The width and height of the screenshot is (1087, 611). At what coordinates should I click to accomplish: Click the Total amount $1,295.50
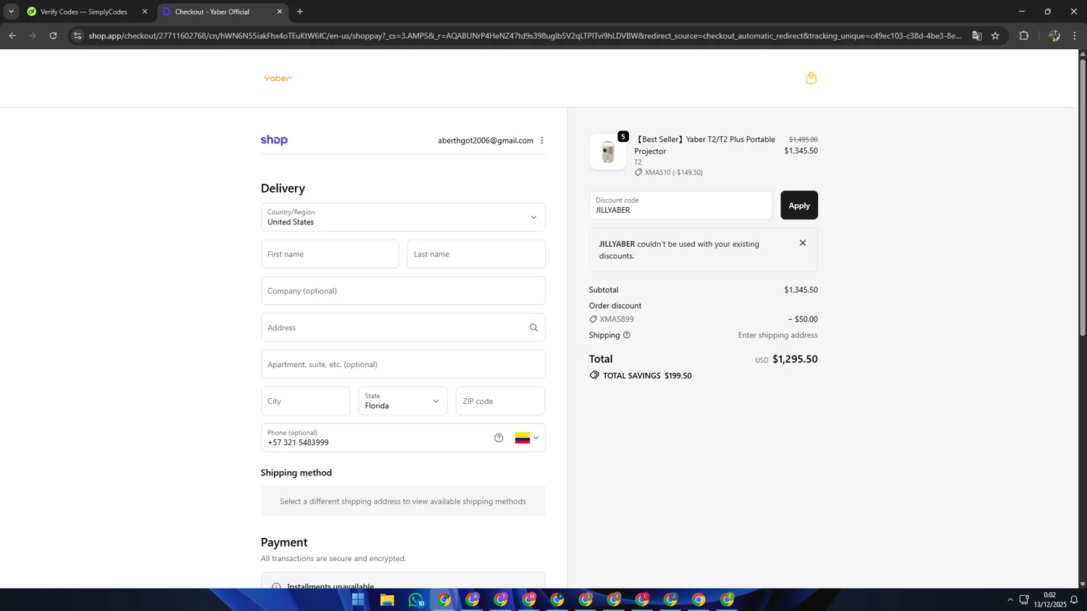click(795, 359)
